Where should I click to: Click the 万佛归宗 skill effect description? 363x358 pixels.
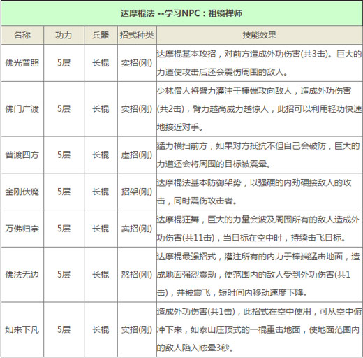(258, 229)
